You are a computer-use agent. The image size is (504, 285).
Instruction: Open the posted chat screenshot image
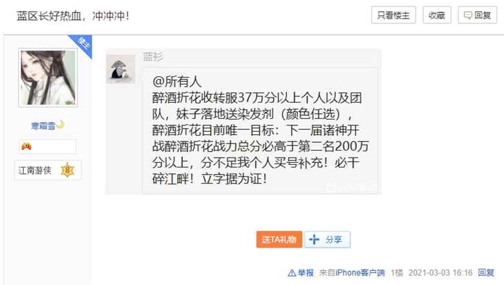(244, 121)
